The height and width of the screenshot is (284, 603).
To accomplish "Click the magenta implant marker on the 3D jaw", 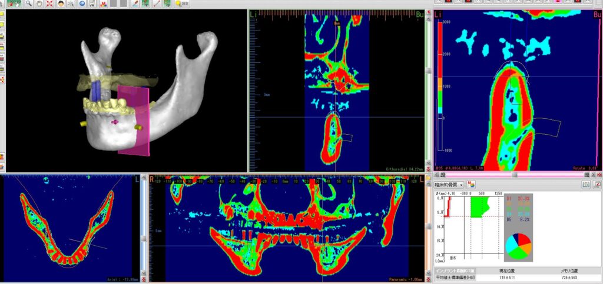I will 115,122.
